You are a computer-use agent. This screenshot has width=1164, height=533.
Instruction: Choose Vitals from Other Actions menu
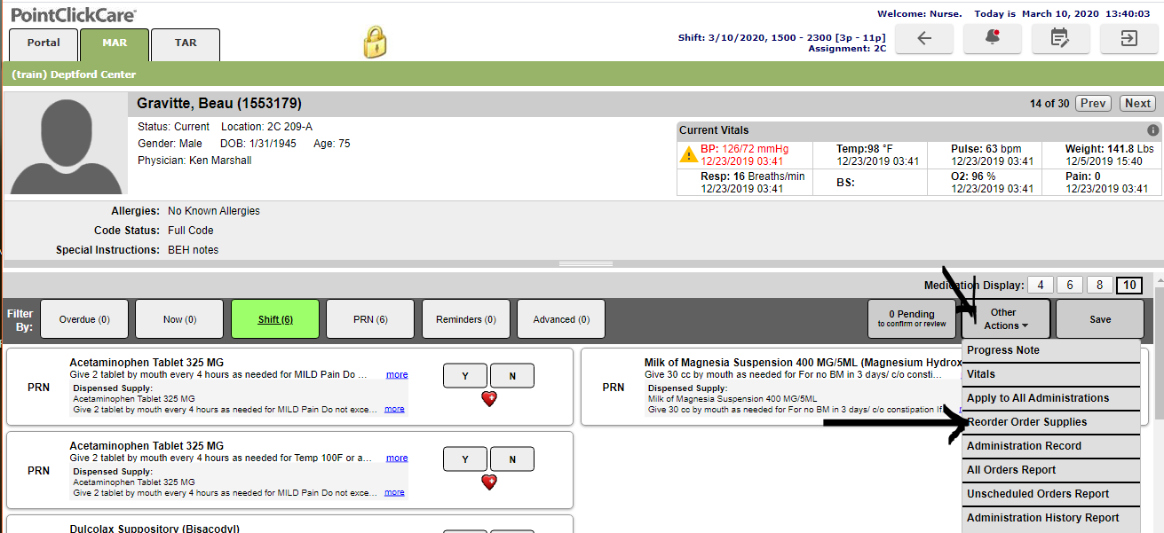point(1050,374)
